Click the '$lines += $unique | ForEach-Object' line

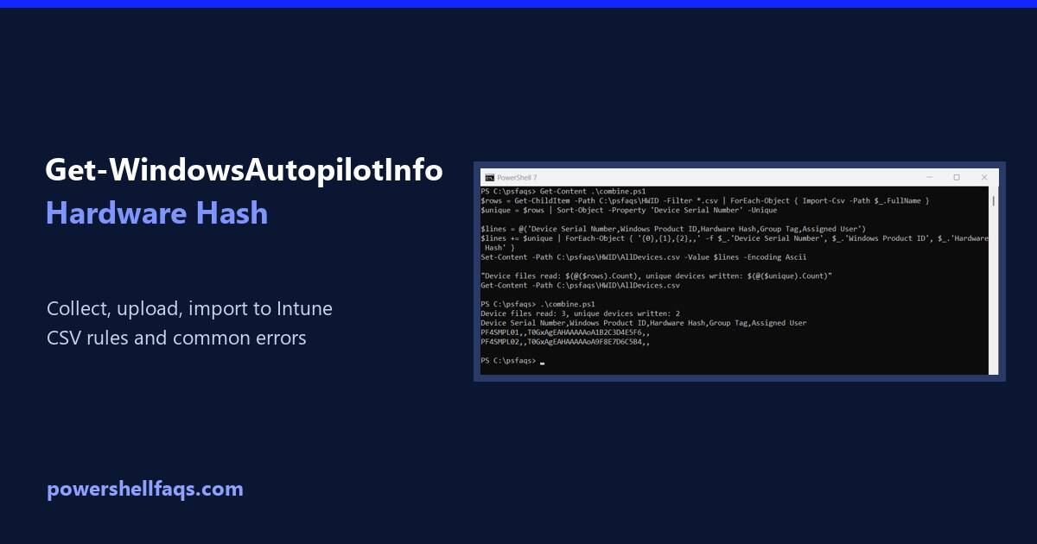pos(735,238)
